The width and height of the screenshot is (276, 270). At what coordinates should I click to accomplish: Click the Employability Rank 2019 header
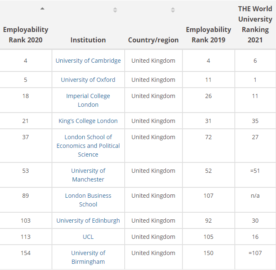[208, 34]
